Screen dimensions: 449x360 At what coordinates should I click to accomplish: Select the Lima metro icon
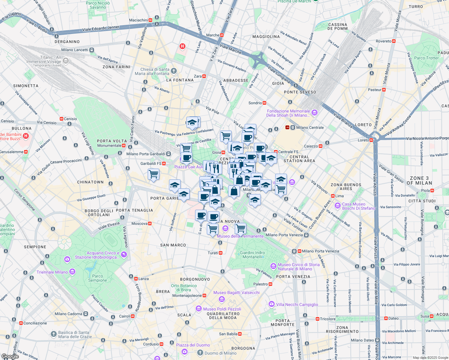point(333,196)
